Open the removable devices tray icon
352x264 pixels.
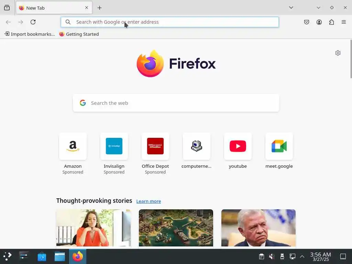pyautogui.click(x=282, y=256)
